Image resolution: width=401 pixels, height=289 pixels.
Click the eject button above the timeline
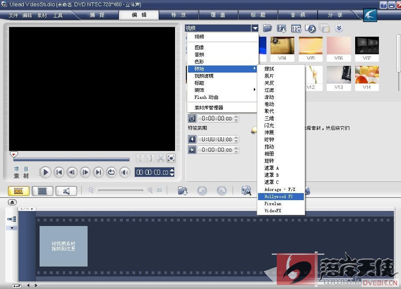pyautogui.click(x=12, y=202)
